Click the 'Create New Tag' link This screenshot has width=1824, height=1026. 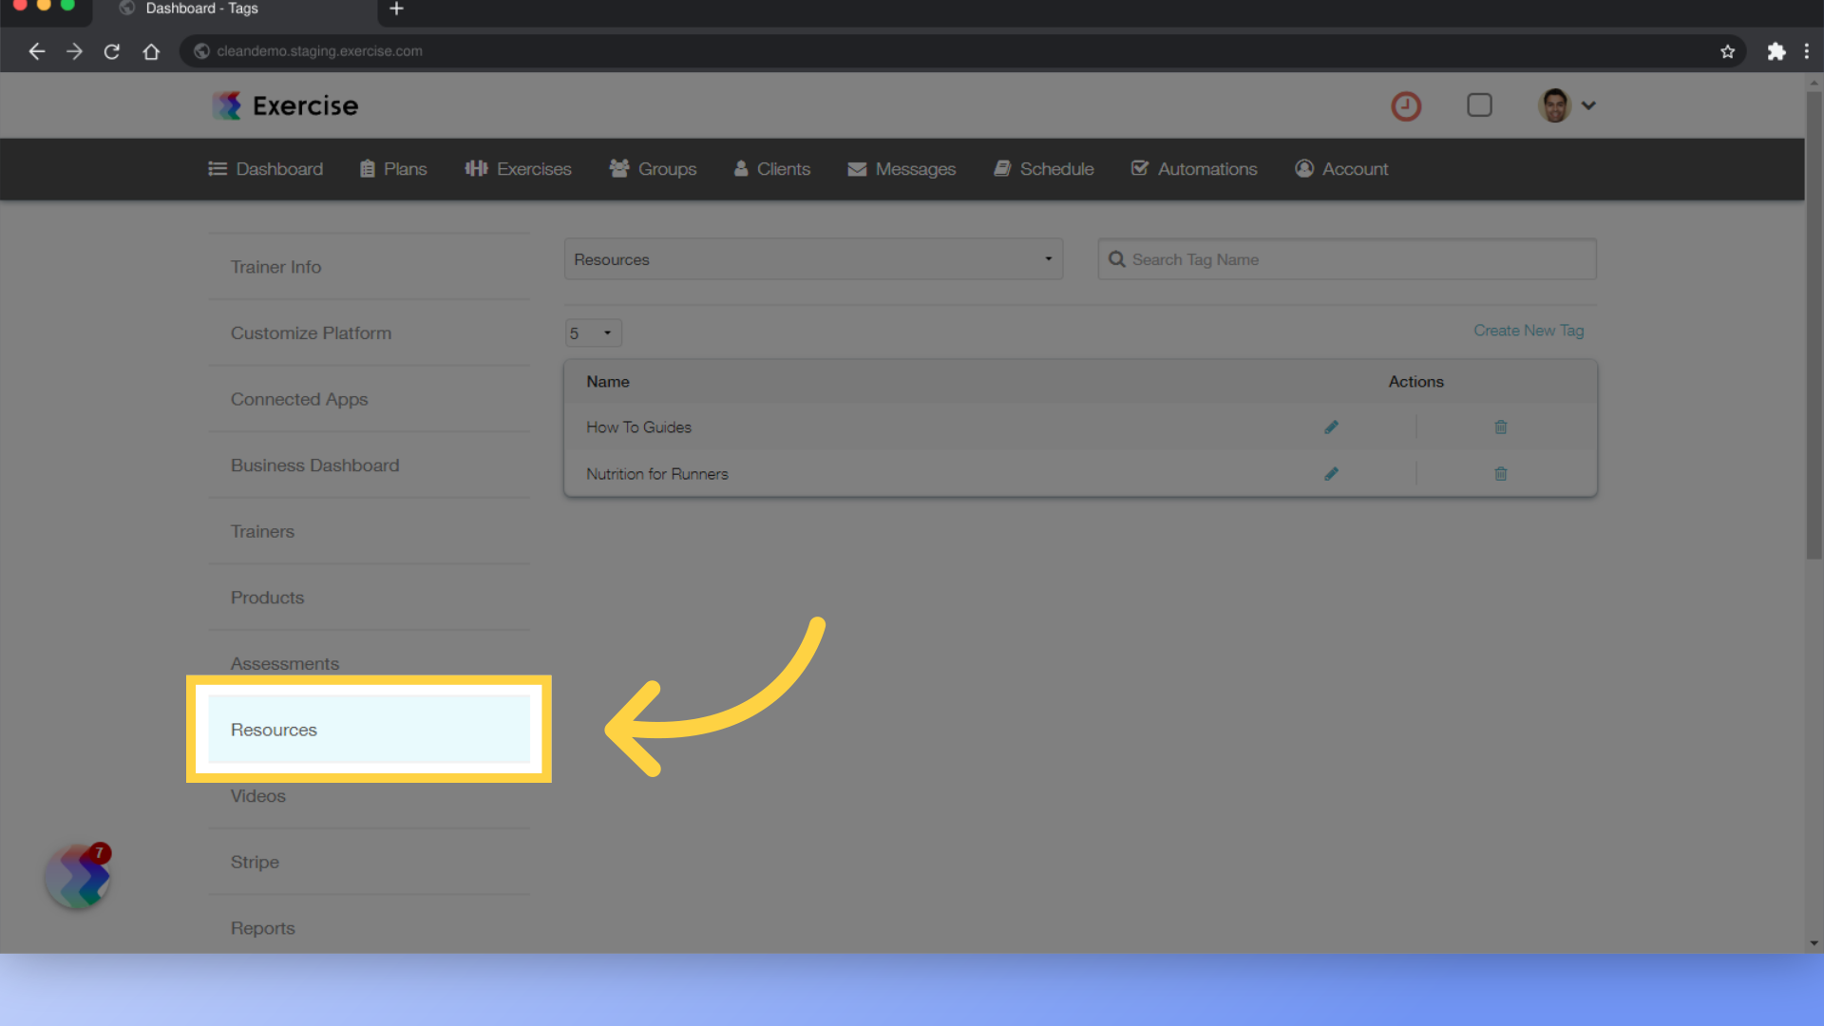point(1529,330)
